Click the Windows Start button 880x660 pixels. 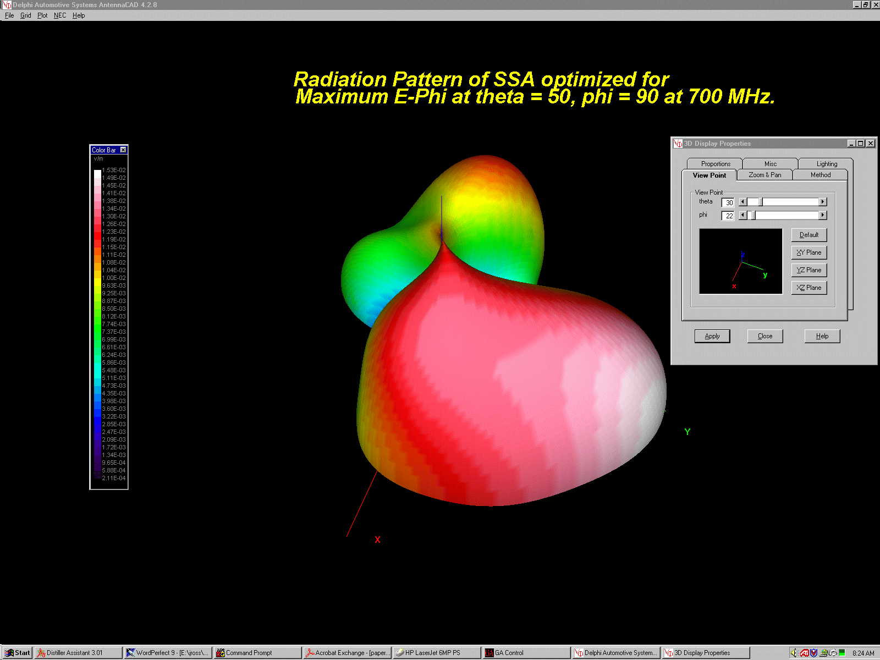(18, 653)
